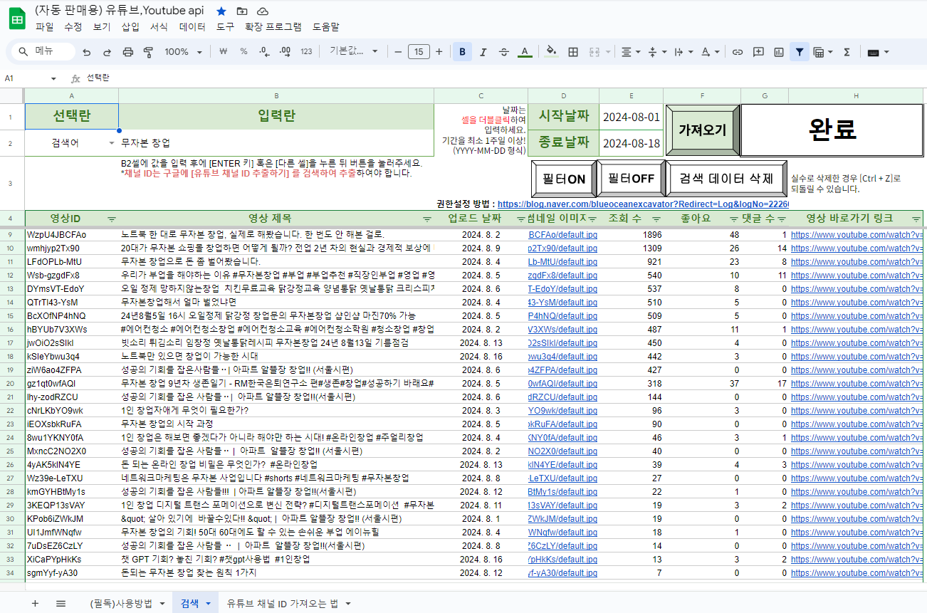
Task: Open the zoom 100% dropdown
Action: coord(183,52)
